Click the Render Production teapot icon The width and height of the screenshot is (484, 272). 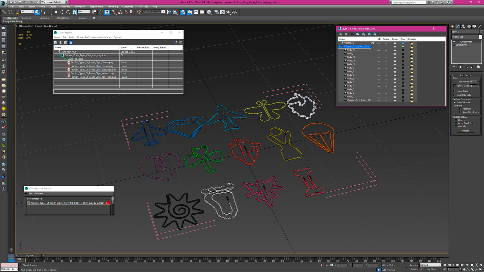[x=228, y=12]
